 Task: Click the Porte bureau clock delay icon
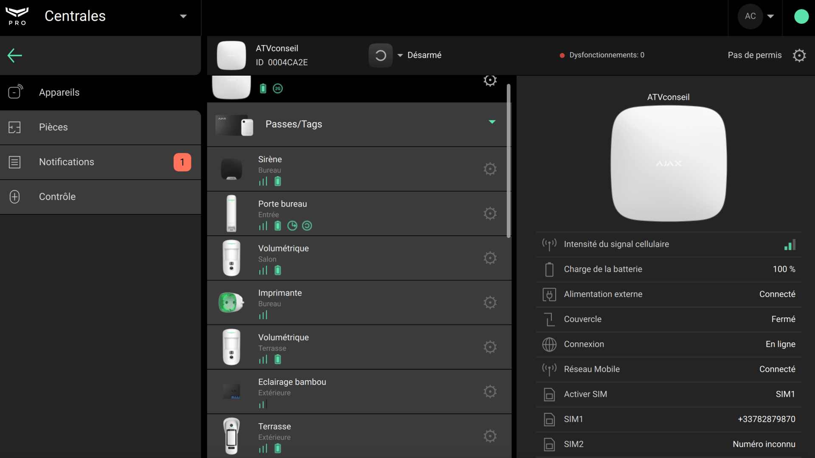click(292, 226)
